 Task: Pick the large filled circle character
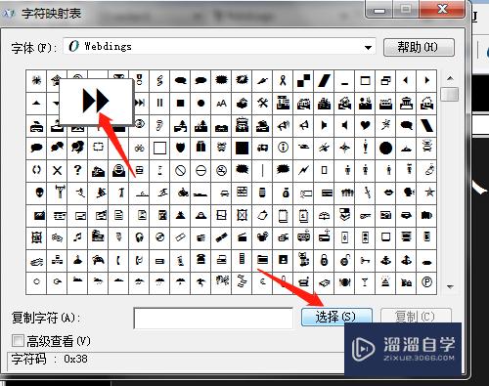[385, 149]
